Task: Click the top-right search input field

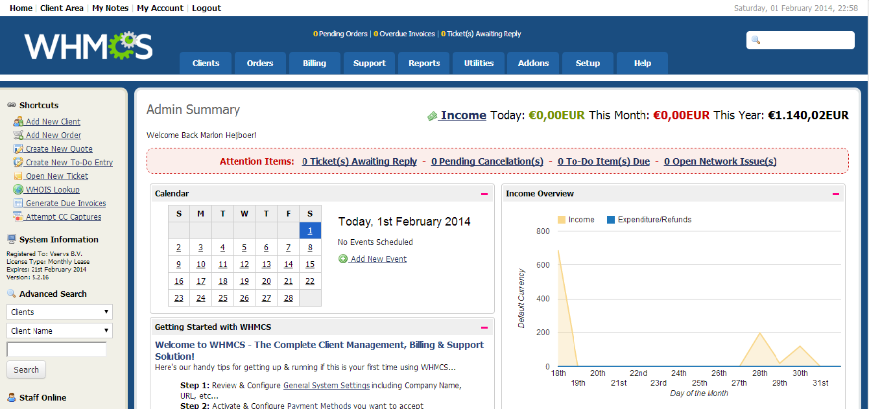Action: (x=800, y=40)
